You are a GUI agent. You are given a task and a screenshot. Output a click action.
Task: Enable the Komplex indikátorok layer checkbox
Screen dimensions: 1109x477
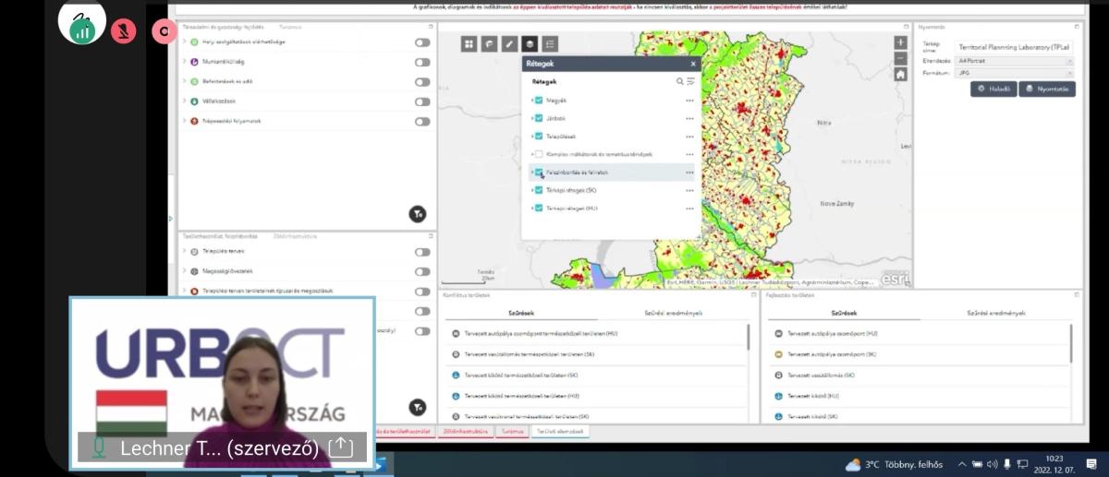539,154
